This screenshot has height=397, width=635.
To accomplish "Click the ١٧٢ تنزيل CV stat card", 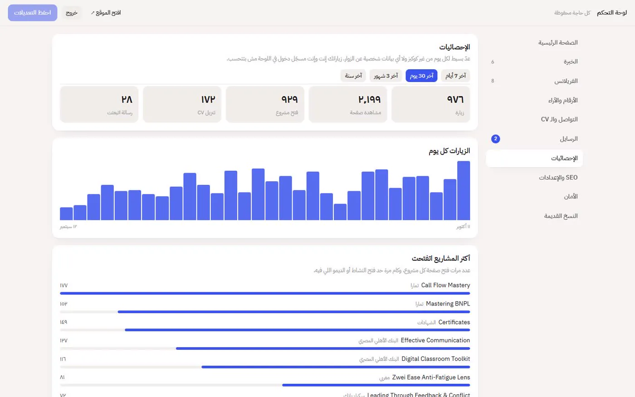I will (182, 104).
